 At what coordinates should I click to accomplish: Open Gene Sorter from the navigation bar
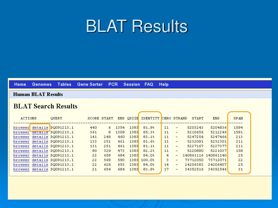pos(90,84)
